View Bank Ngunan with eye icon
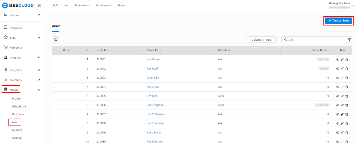356x143 pixels. [338, 105]
